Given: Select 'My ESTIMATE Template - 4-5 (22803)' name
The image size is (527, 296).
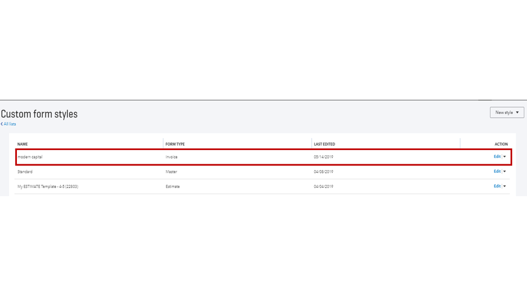Looking at the screenshot, I should pos(47,186).
